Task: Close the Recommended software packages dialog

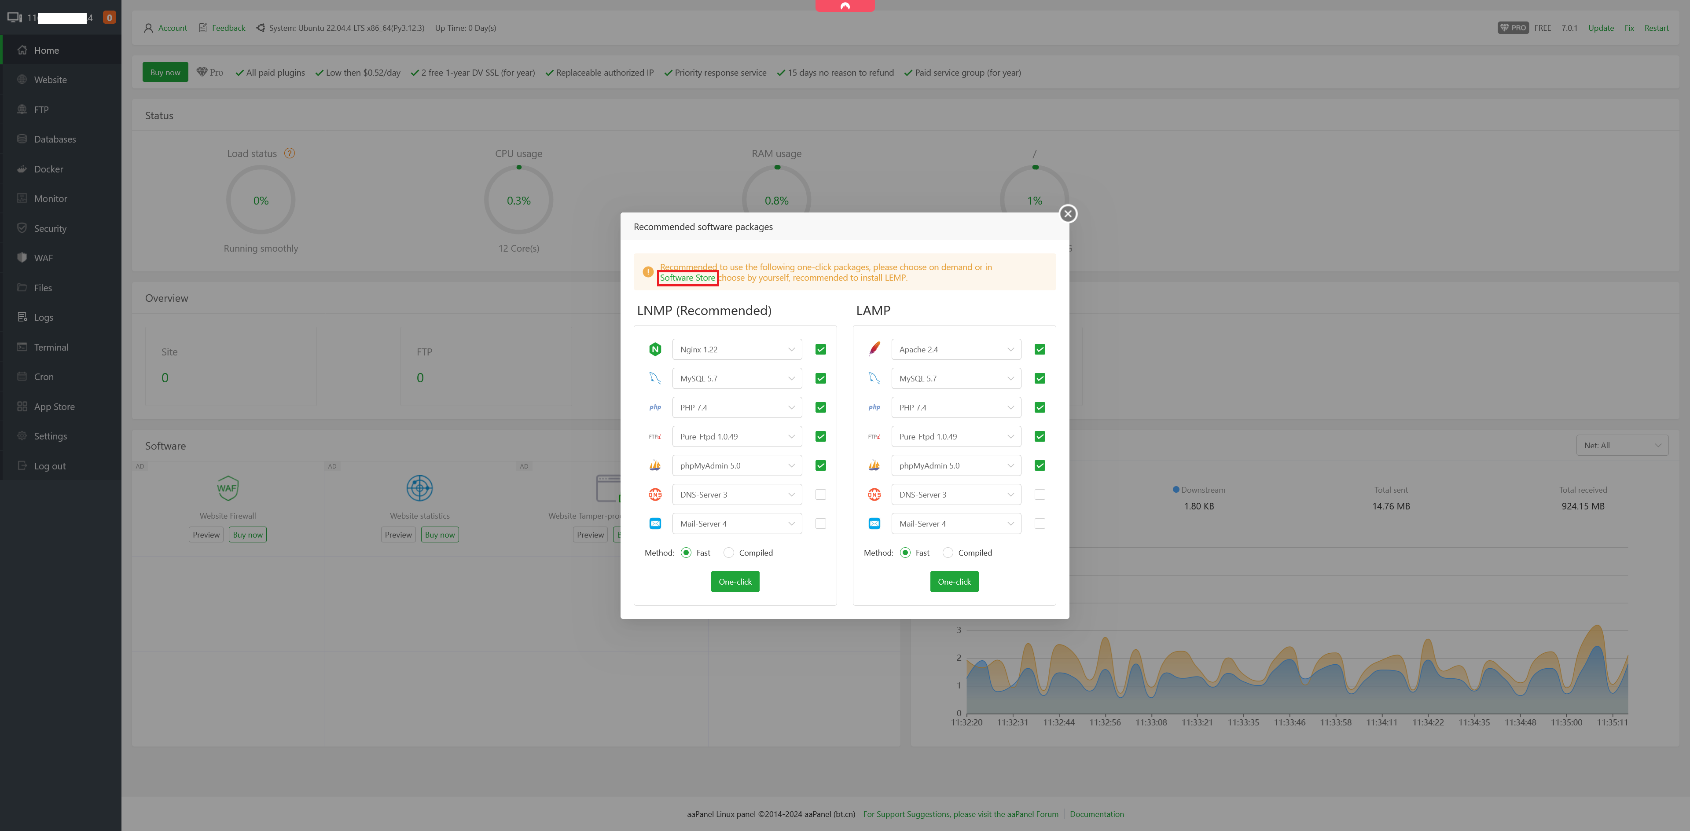Action: (x=1067, y=214)
